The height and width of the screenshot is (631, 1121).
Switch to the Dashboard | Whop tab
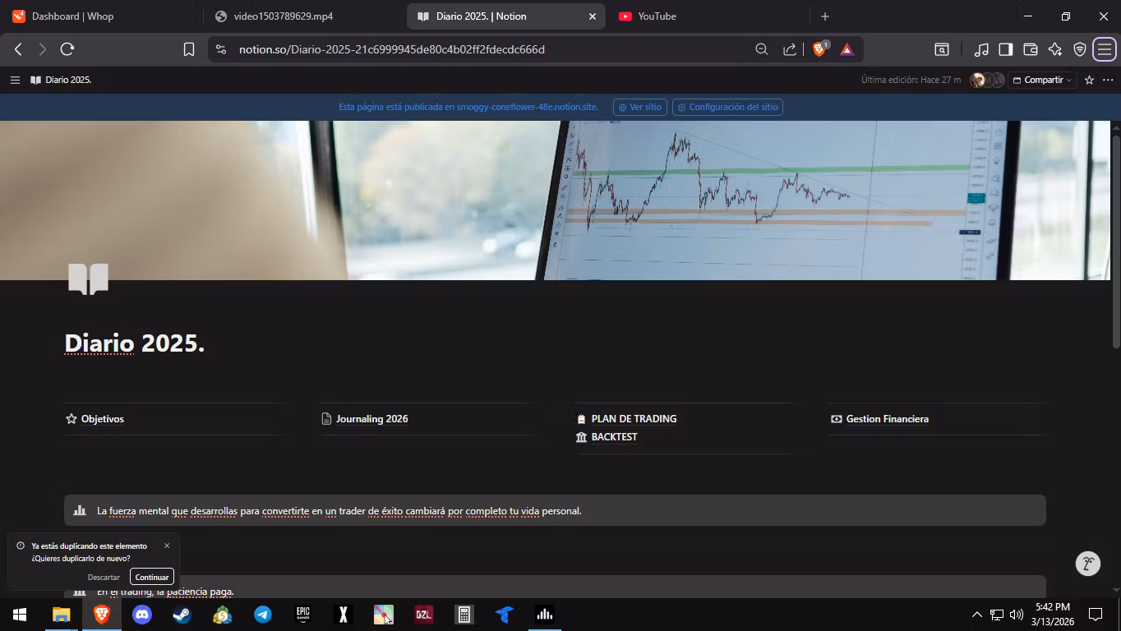coord(72,16)
